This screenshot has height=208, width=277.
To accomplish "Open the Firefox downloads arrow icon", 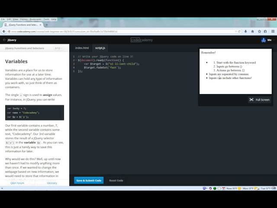I will click(245, 31).
